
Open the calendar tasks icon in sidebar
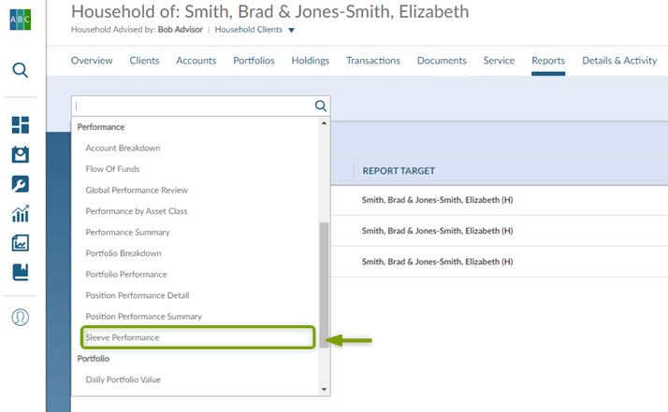21,154
